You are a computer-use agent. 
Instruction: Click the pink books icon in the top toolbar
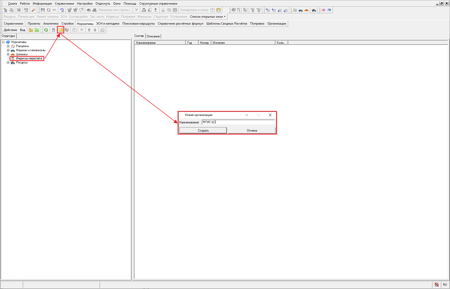(323, 10)
